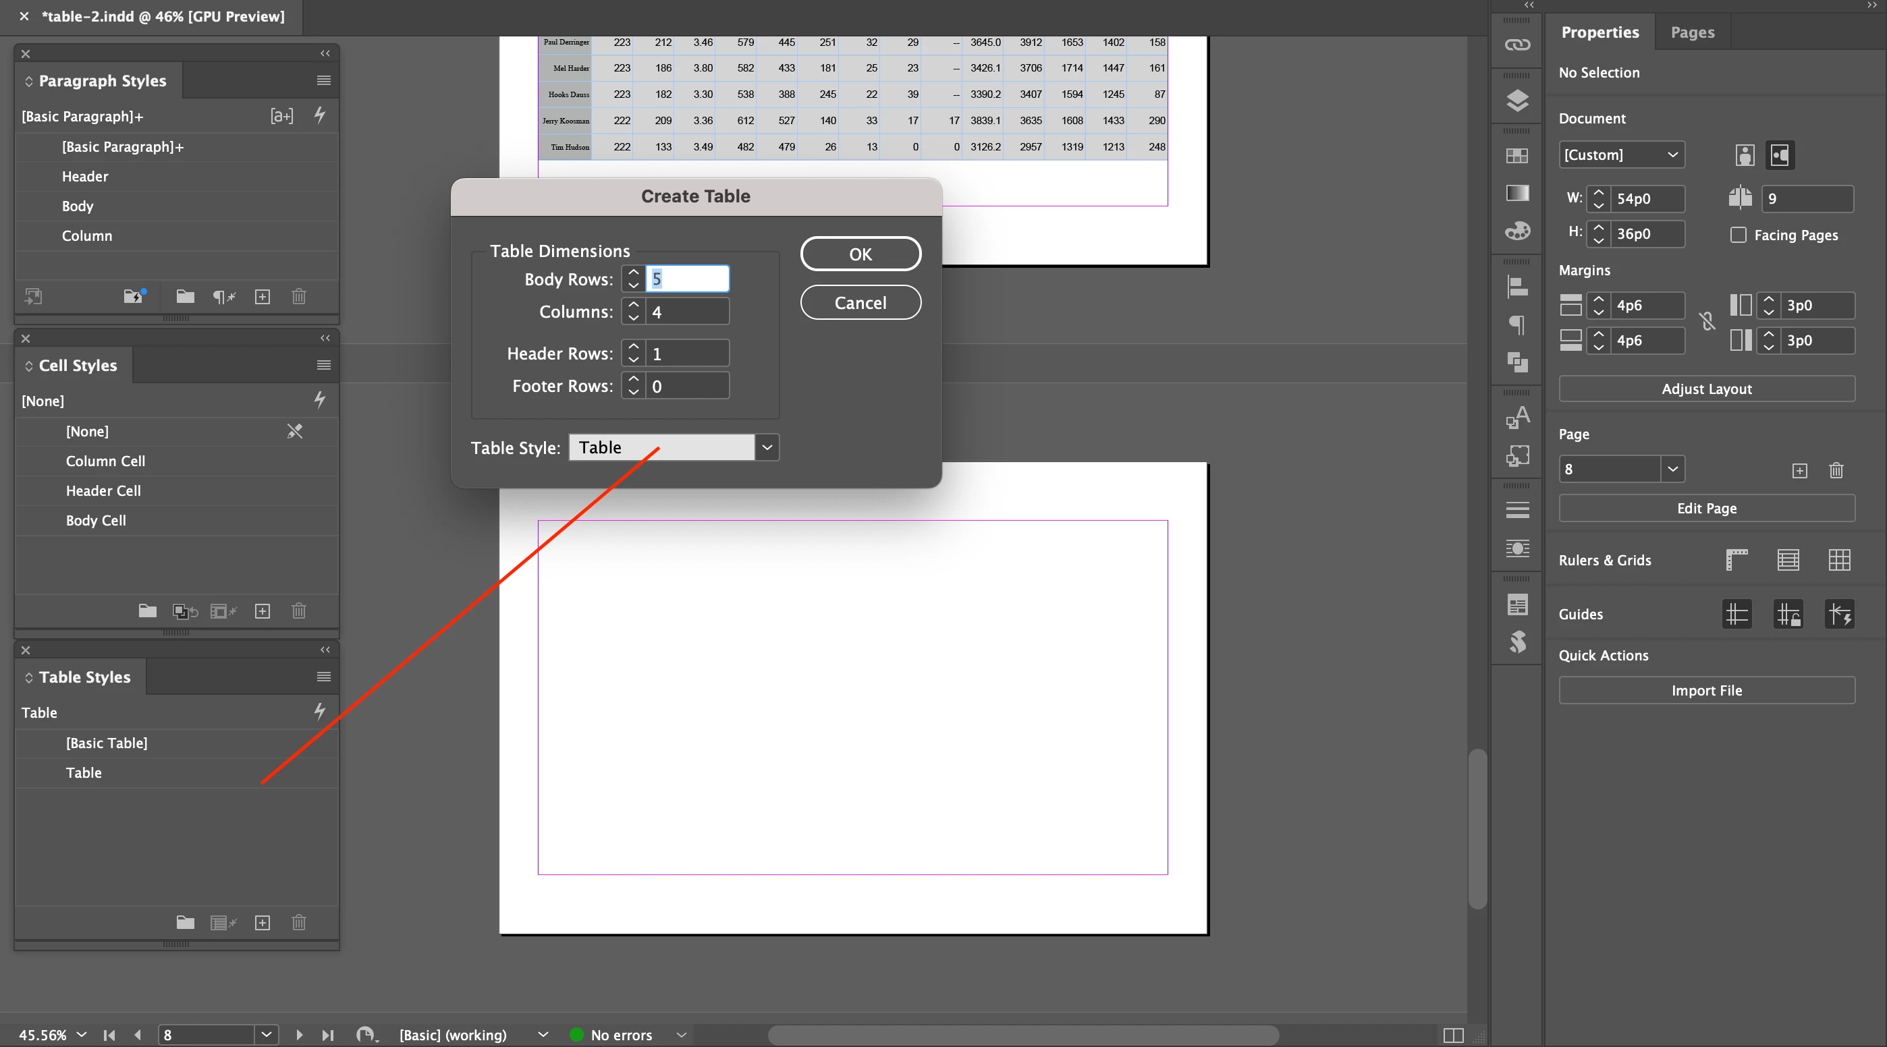Open the Links panel icon in the dock
Screen dimensions: 1887x1047
pos(1517,45)
